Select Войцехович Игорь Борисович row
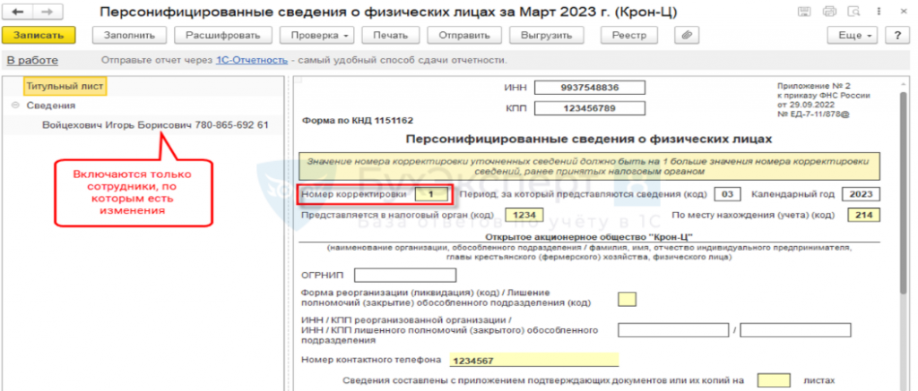Screen dimensions: 918x391 (156, 125)
